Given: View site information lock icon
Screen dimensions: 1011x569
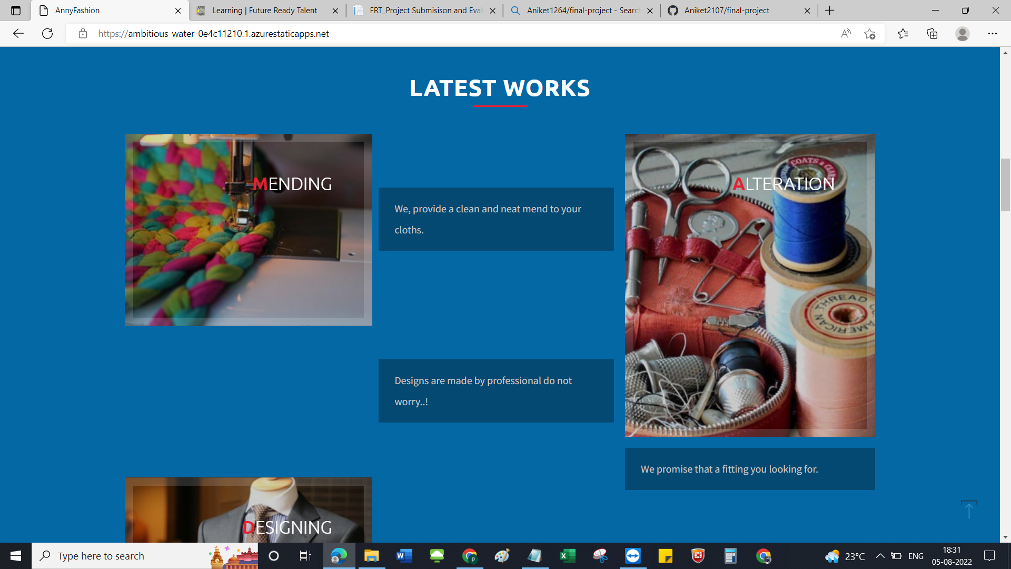Looking at the screenshot, I should pyautogui.click(x=83, y=34).
